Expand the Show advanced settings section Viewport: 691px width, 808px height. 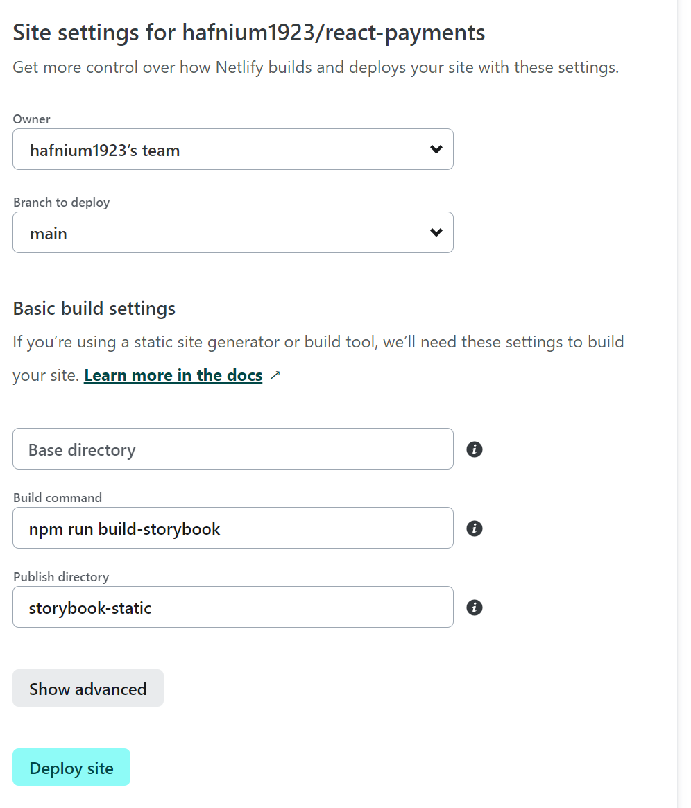coord(88,688)
